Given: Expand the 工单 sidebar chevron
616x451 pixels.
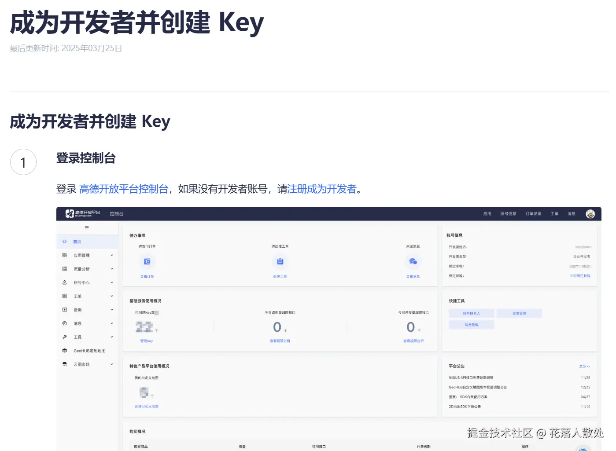Looking at the screenshot, I should (112, 296).
